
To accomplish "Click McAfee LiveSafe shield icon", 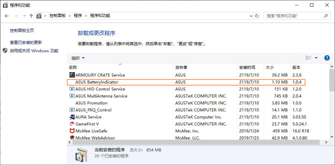I will (72, 131).
